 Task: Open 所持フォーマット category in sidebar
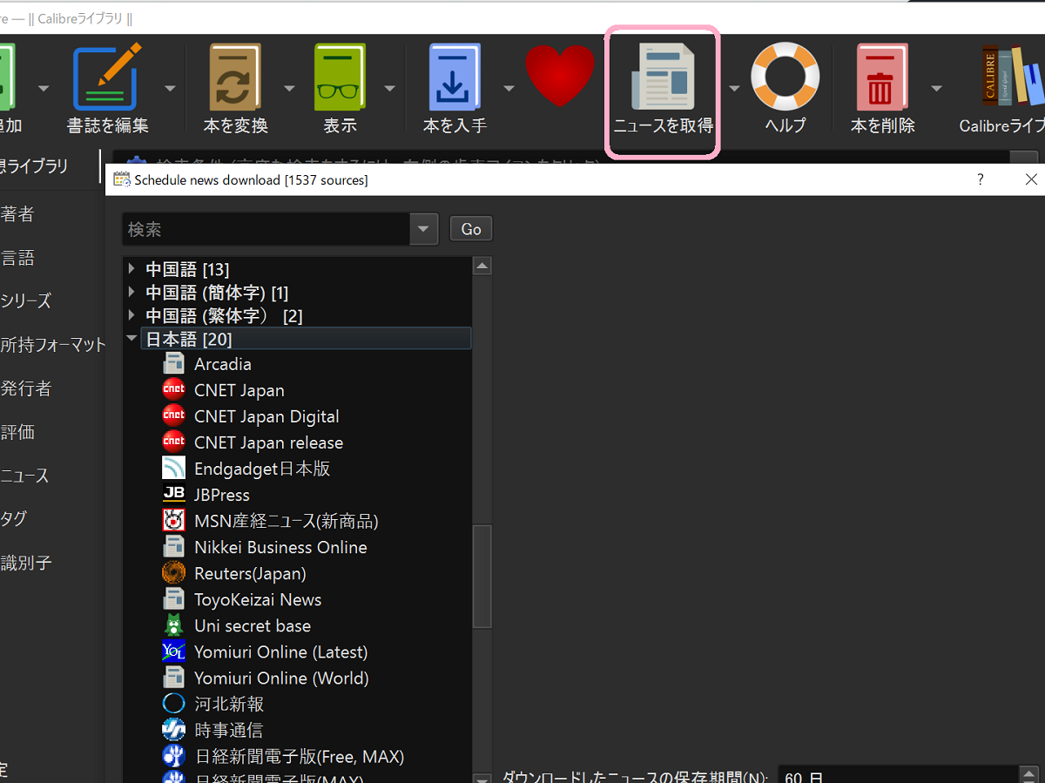pyautogui.click(x=52, y=345)
